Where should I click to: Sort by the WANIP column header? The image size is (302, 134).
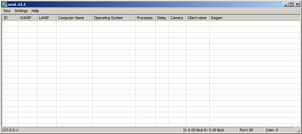[28, 18]
